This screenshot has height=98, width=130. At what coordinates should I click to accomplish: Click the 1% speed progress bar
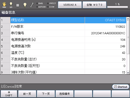coord(118,7)
